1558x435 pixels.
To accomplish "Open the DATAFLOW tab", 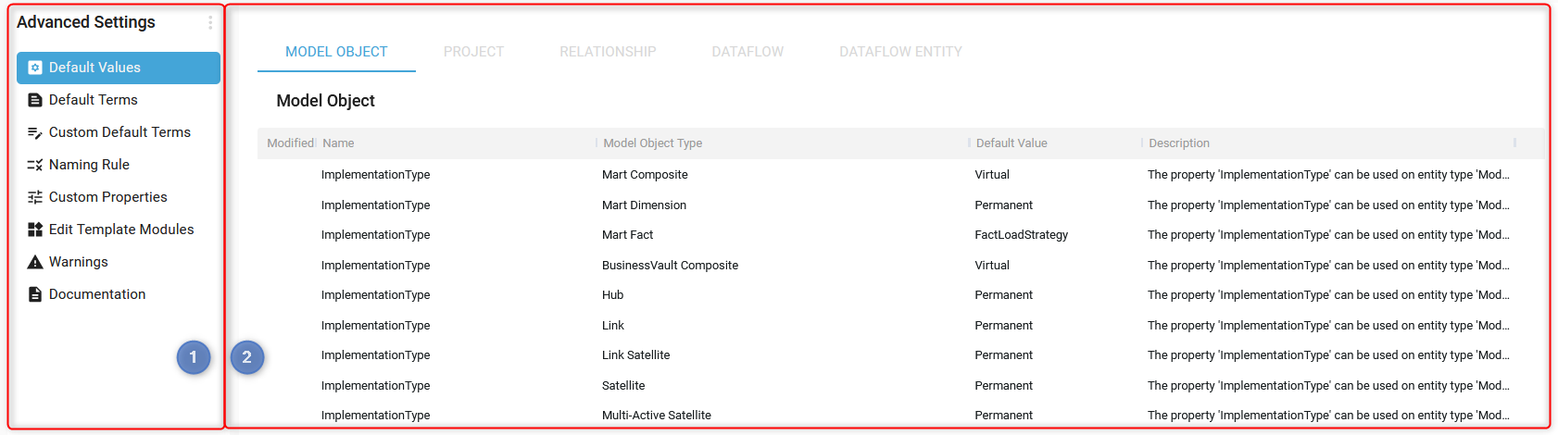I will point(748,52).
